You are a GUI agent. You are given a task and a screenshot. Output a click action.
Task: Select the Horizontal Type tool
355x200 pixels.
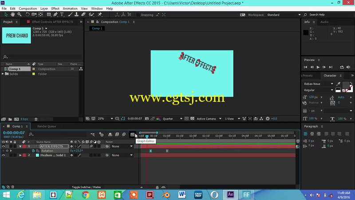coord(62,15)
